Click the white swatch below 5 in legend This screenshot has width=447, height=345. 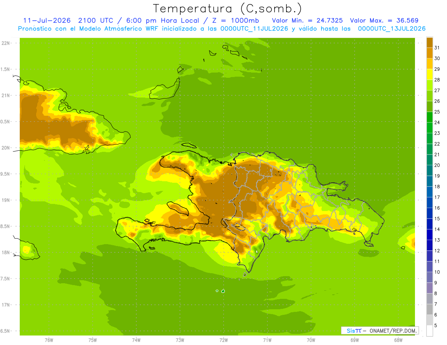(x=429, y=330)
